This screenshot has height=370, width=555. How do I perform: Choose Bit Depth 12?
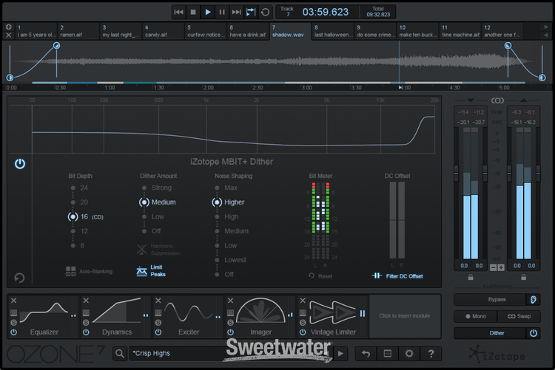(80, 231)
